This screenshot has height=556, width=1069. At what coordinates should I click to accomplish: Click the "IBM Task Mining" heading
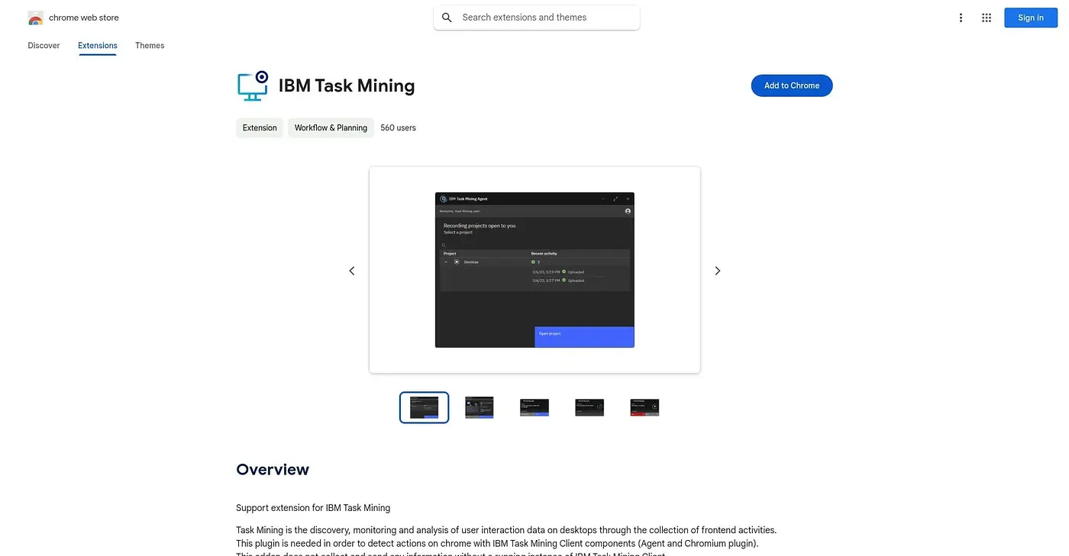(x=347, y=85)
